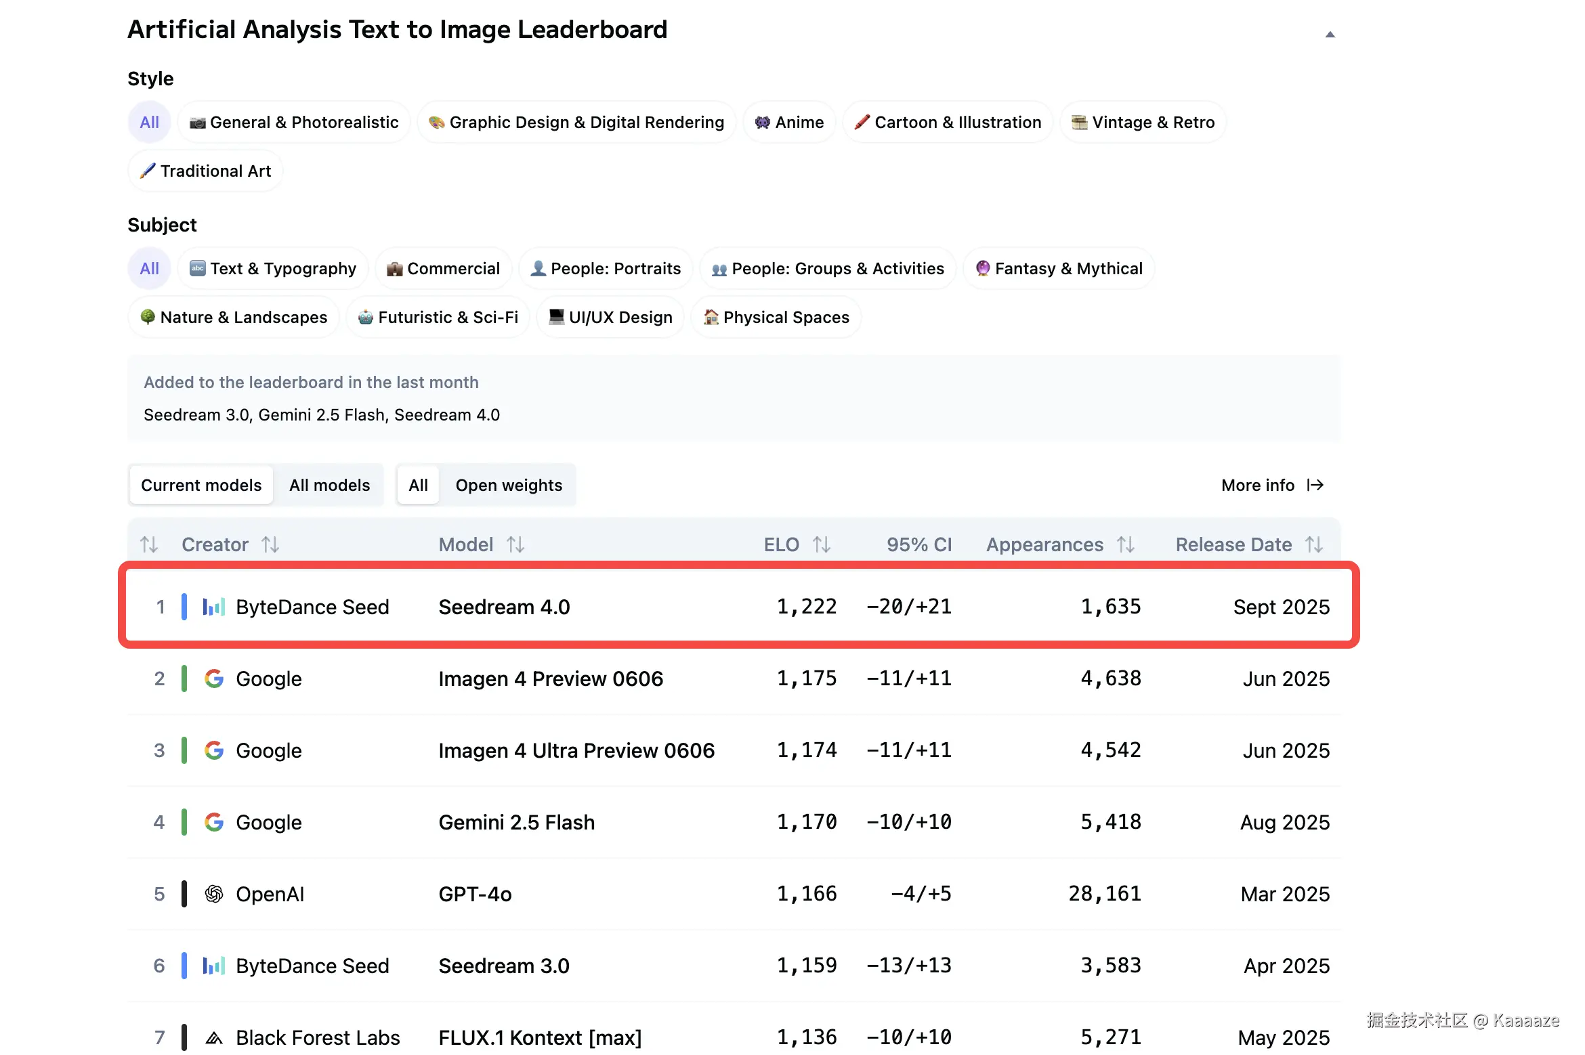Toggle the Anime style filter

pyautogui.click(x=789, y=123)
